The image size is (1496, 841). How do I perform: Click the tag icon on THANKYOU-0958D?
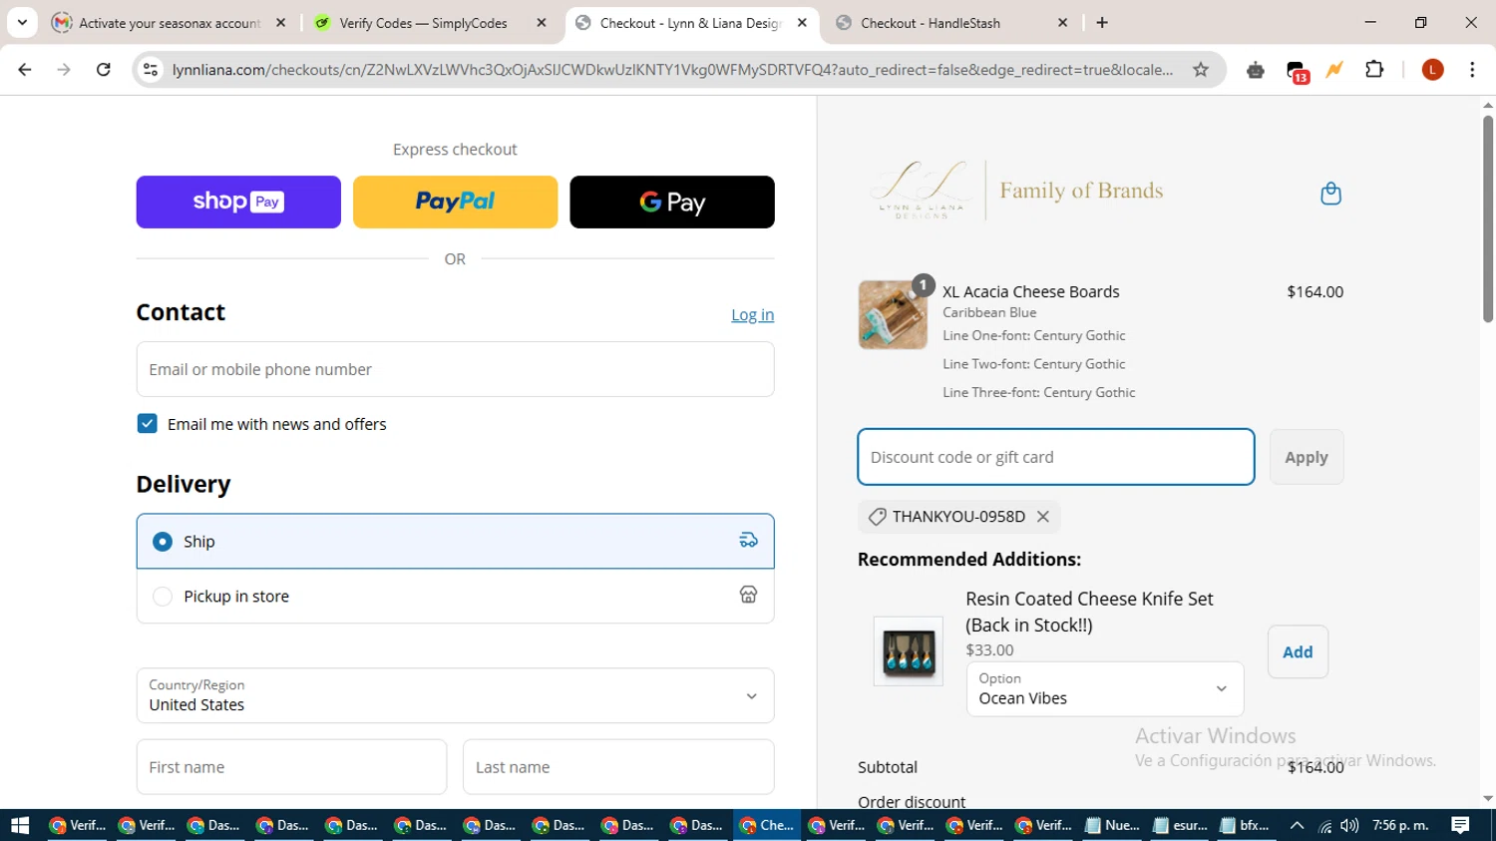pyautogui.click(x=877, y=517)
